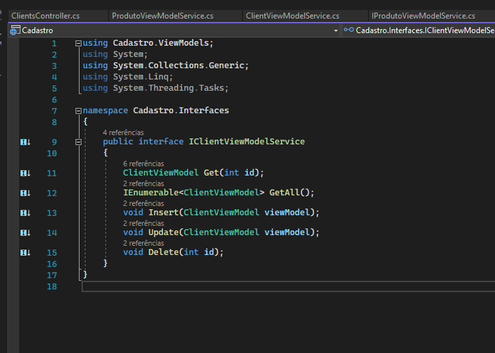Click the GetAll method name

284,193
